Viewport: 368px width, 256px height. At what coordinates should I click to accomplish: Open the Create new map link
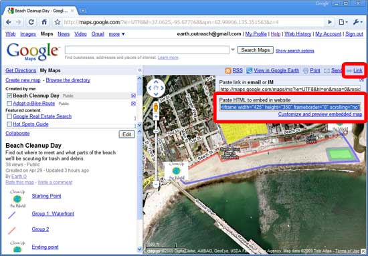pos(23,80)
